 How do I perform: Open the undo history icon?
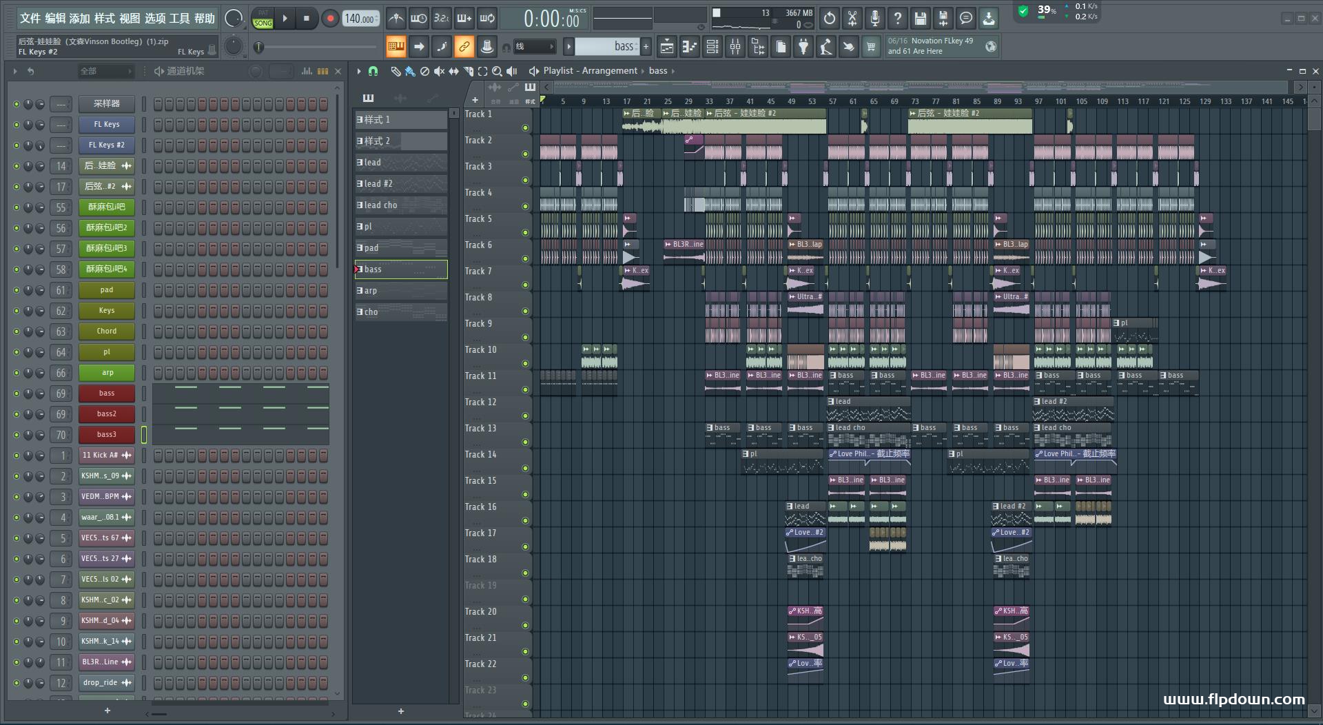tap(829, 19)
